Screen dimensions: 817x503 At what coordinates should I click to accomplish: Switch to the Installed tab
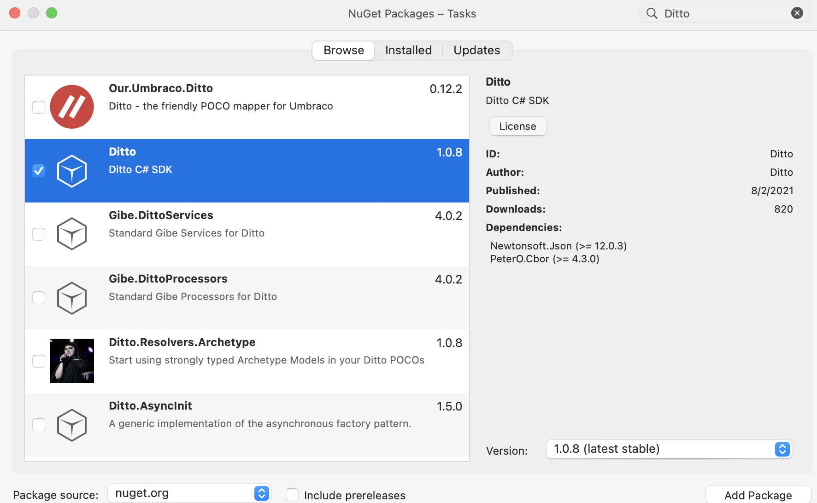tap(408, 50)
